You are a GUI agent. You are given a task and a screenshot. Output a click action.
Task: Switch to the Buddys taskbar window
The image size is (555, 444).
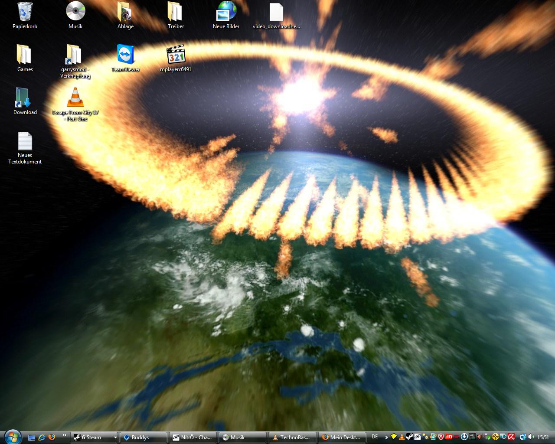tap(143, 437)
